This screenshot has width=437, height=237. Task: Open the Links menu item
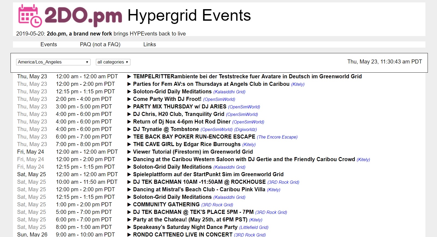pos(150,44)
